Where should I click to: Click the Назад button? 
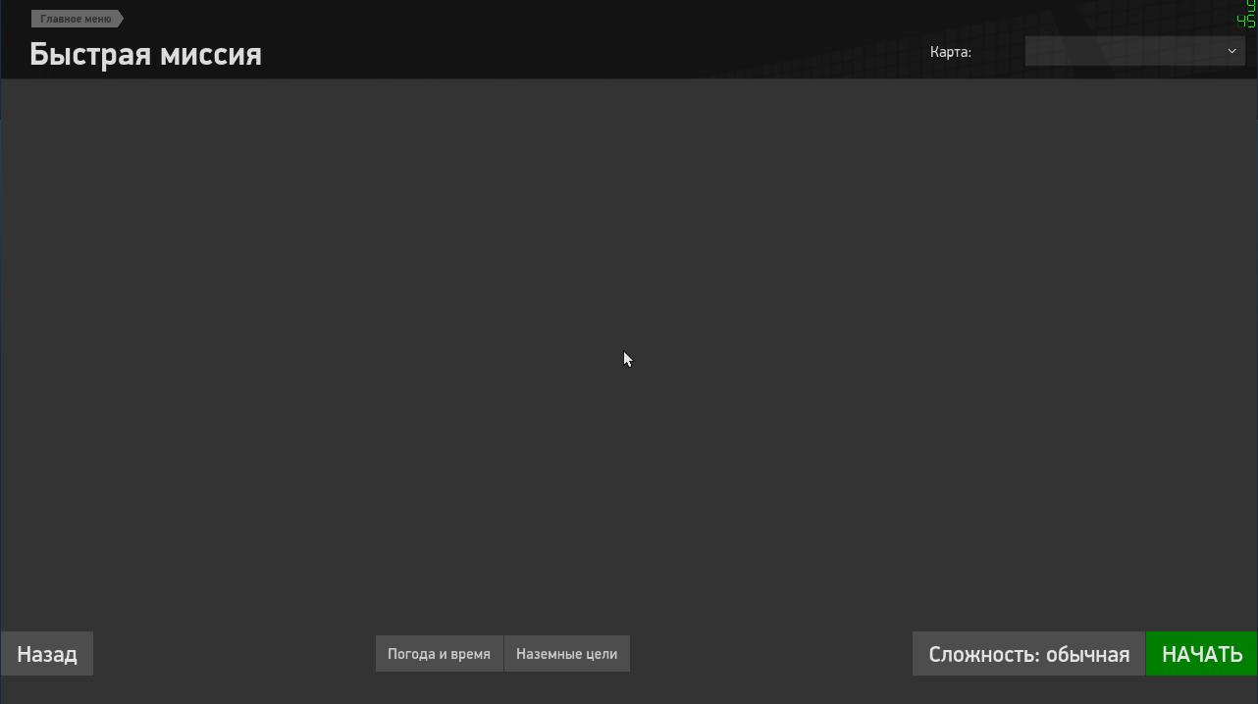47,654
